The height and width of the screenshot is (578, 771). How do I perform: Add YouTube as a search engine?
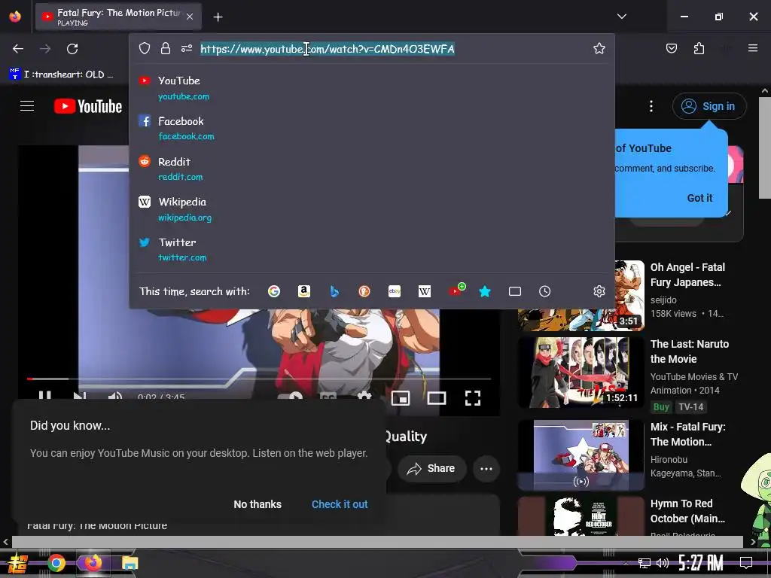(456, 290)
